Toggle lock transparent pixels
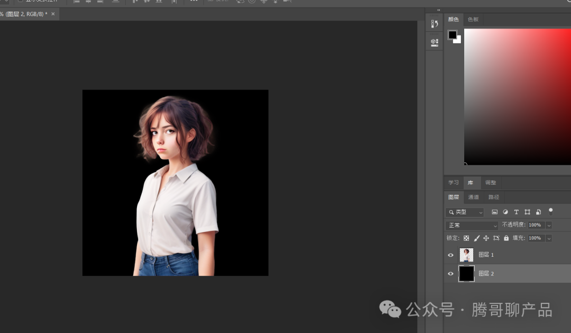 coord(466,238)
